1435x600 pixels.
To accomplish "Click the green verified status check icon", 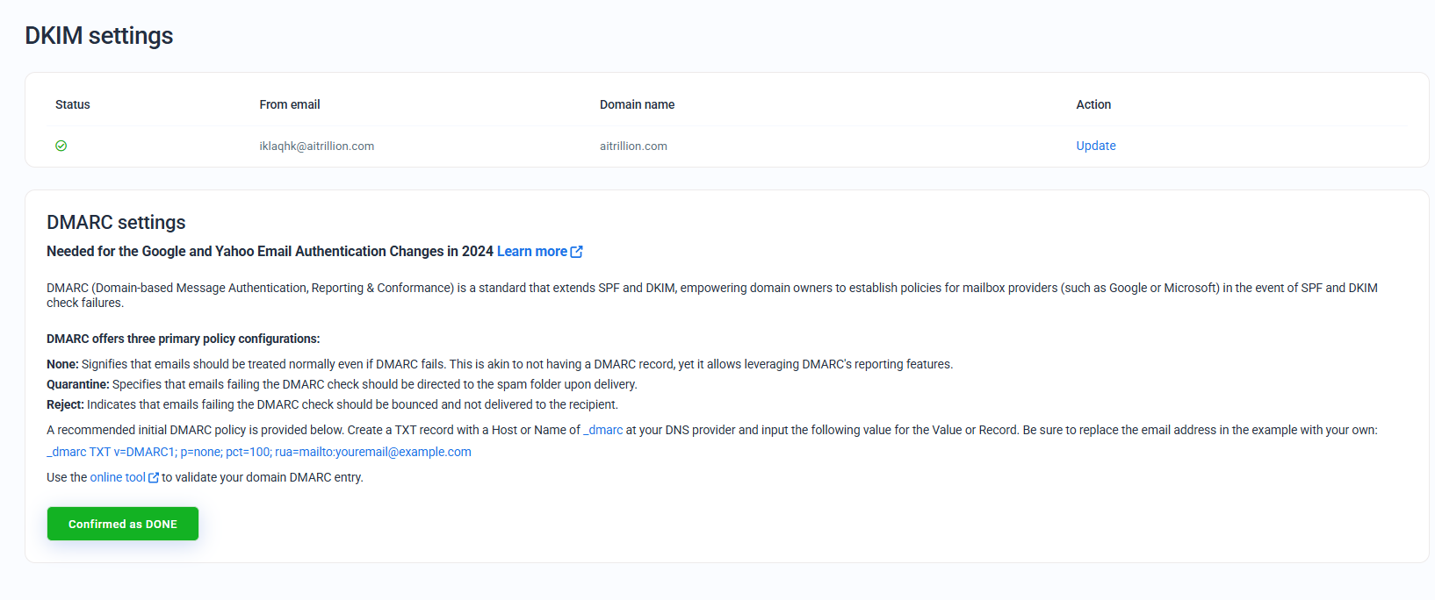I will (x=61, y=146).
